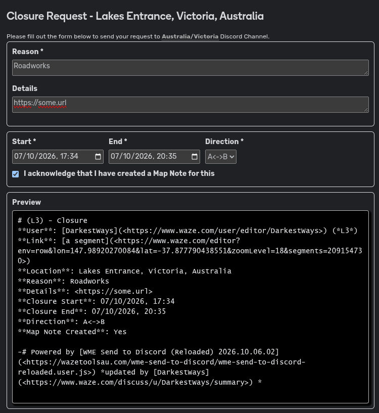Click the acknowledgement label about Map Note
The width and height of the screenshot is (379, 413).
(119, 173)
